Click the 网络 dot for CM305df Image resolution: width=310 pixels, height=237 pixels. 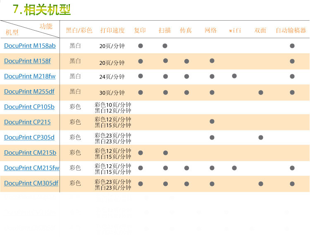coord(212,184)
